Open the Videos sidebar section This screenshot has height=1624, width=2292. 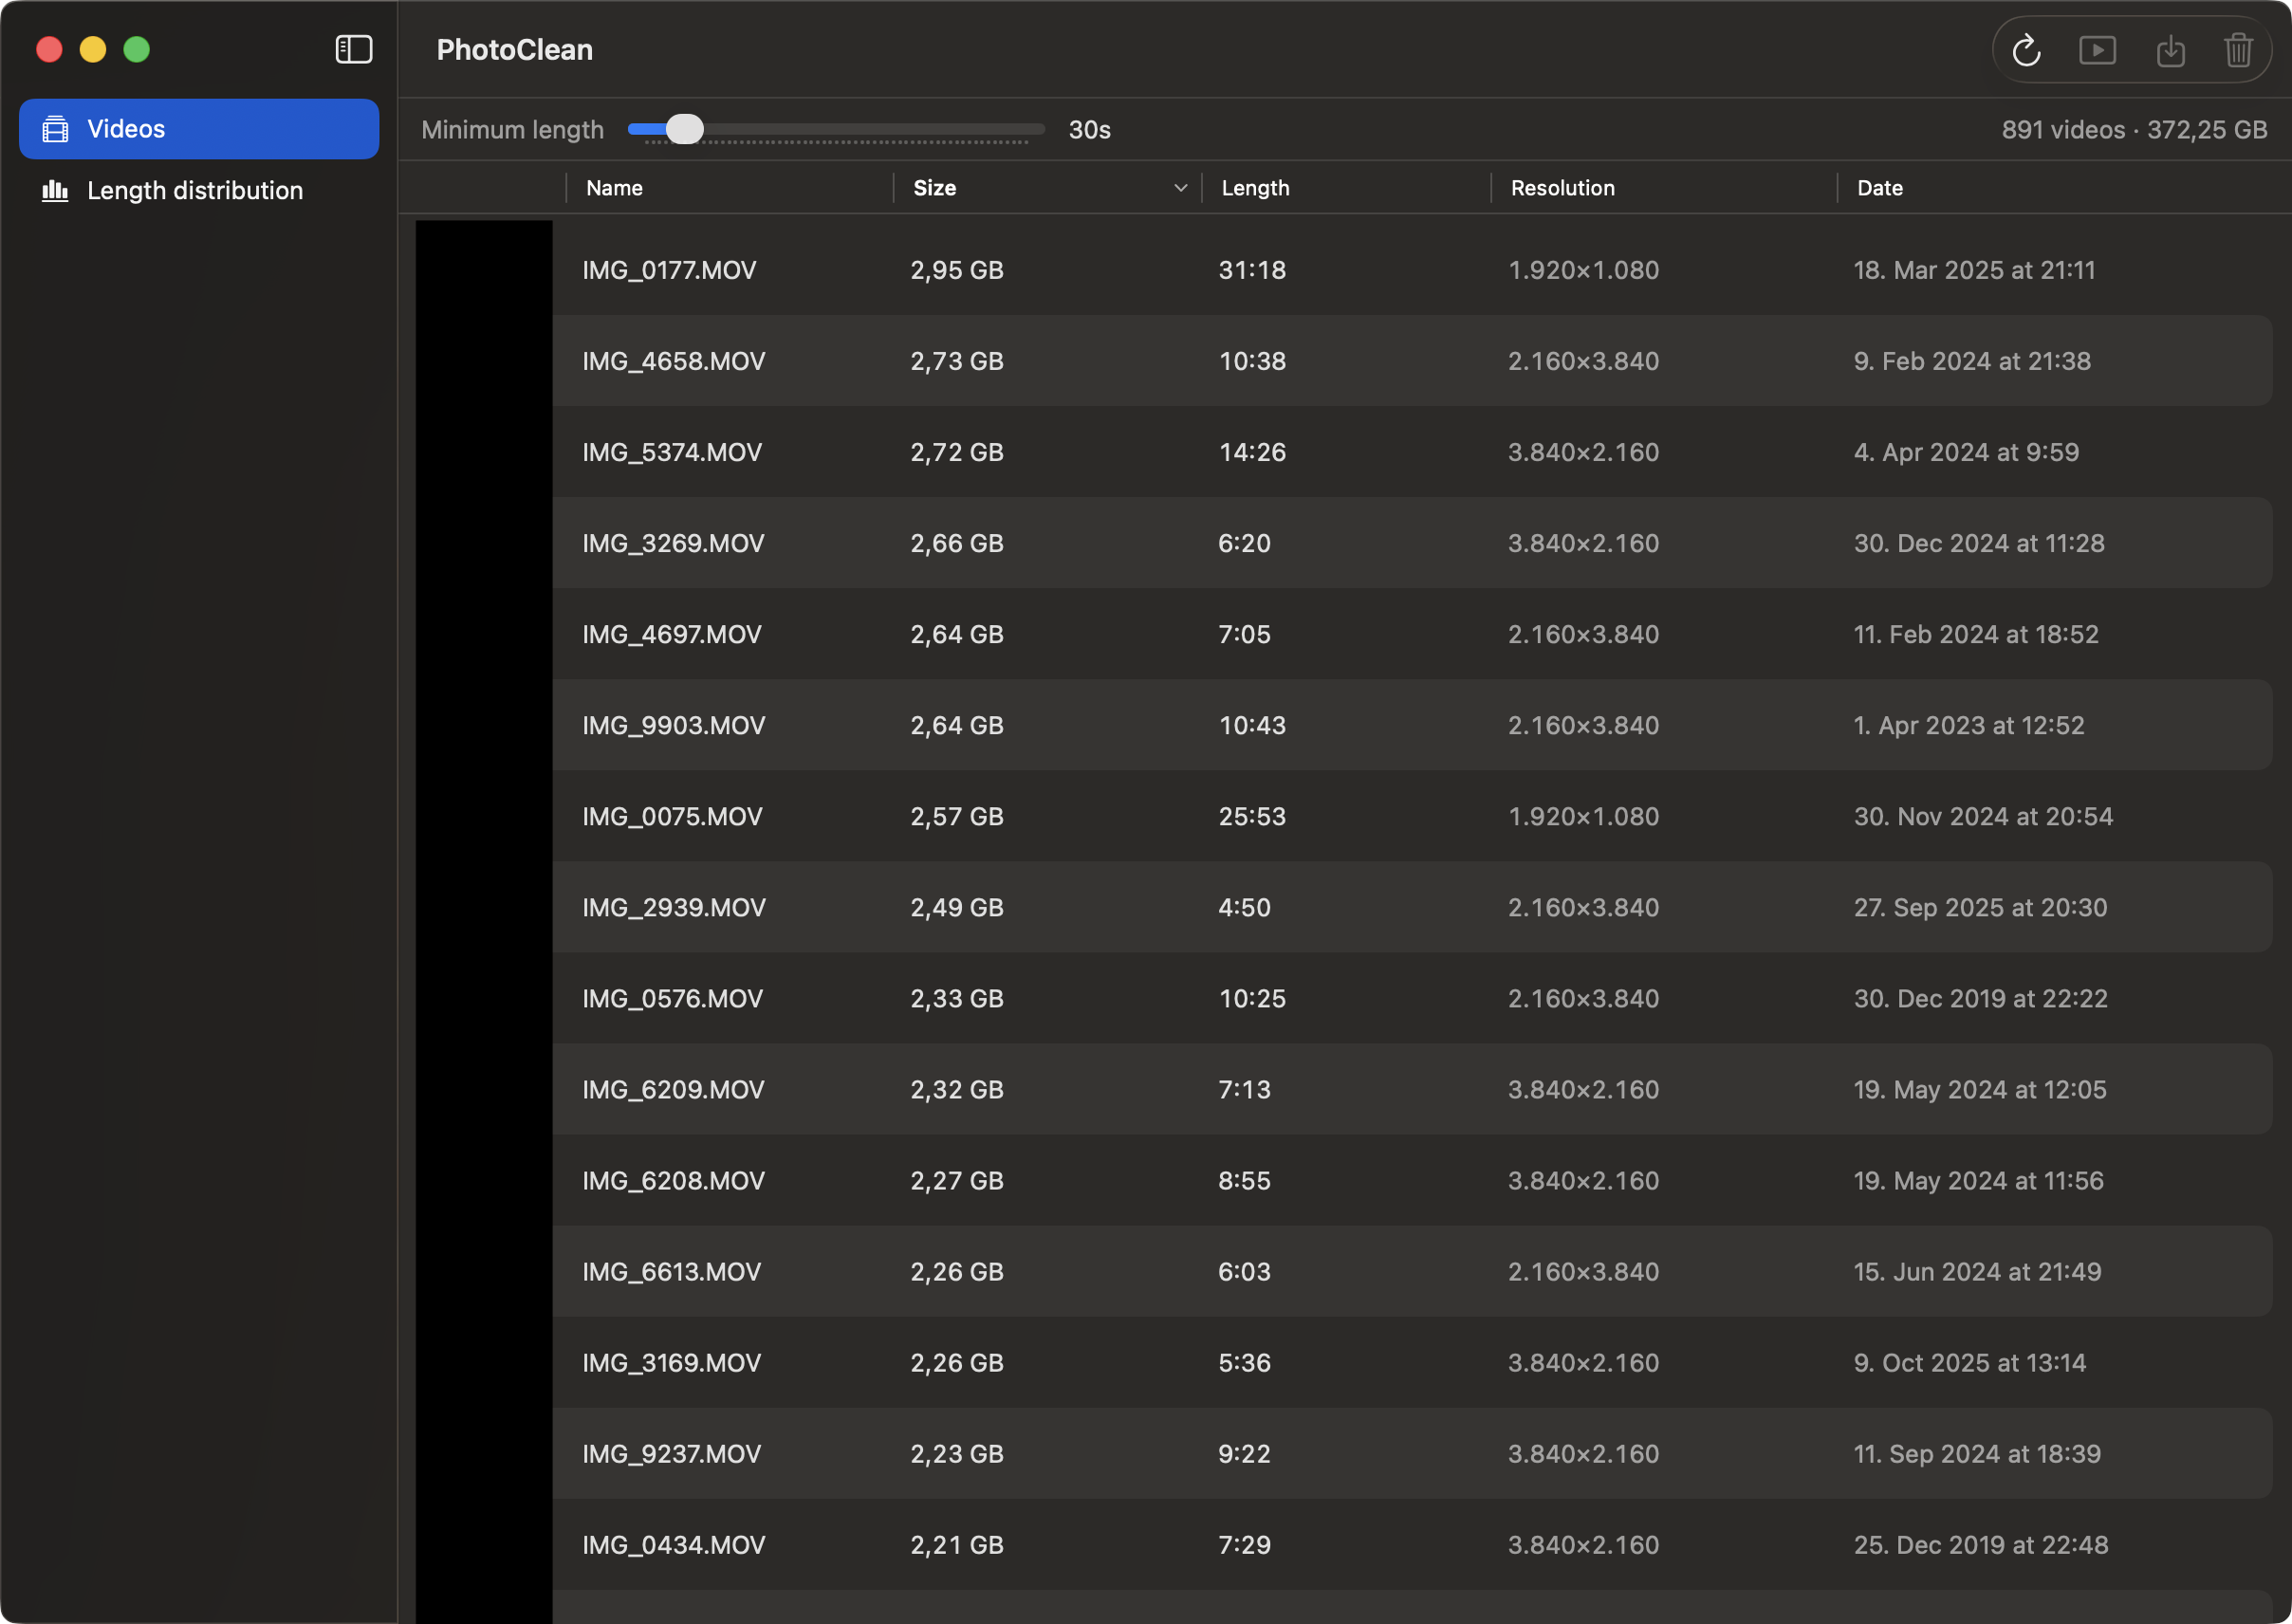[199, 129]
